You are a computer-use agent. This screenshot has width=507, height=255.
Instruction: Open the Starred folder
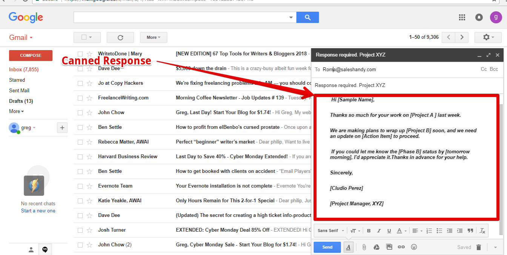click(17, 80)
